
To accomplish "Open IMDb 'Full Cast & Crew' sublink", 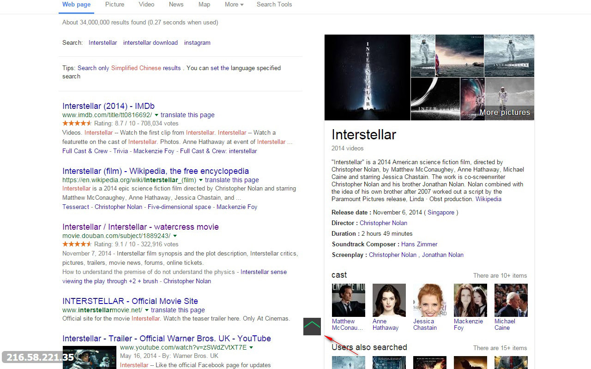I will click(85, 151).
